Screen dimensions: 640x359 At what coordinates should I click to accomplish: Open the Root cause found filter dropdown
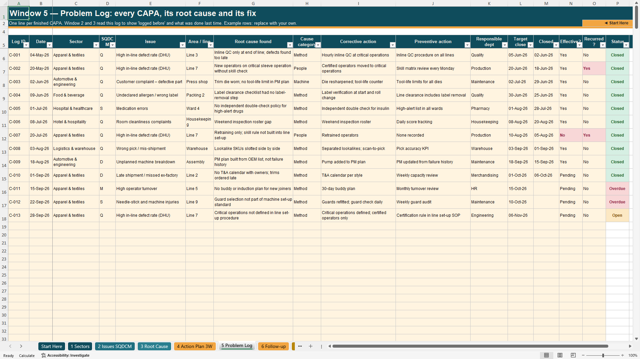(x=290, y=45)
